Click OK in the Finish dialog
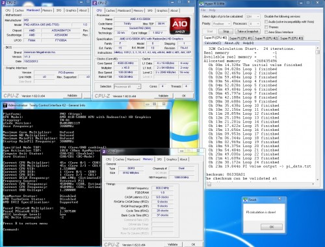 [x=272, y=227]
